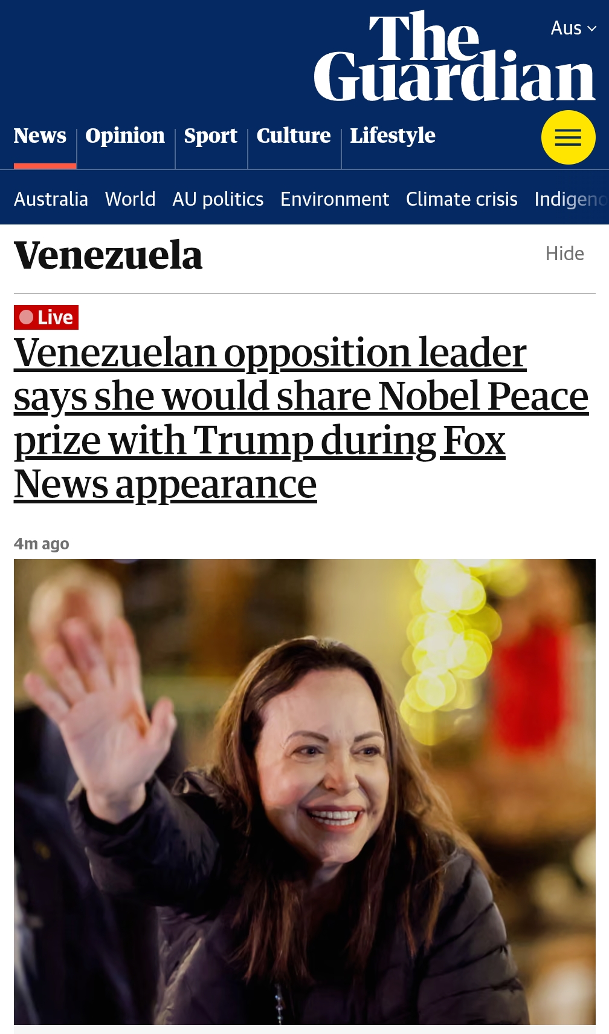The height and width of the screenshot is (1034, 609).
Task: Select the Environment subsection
Action: [x=335, y=199]
